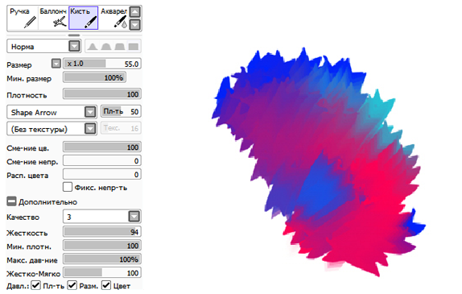Click the Сме-ние непр. 0 slider
The height and width of the screenshot is (294, 462).
click(x=102, y=161)
